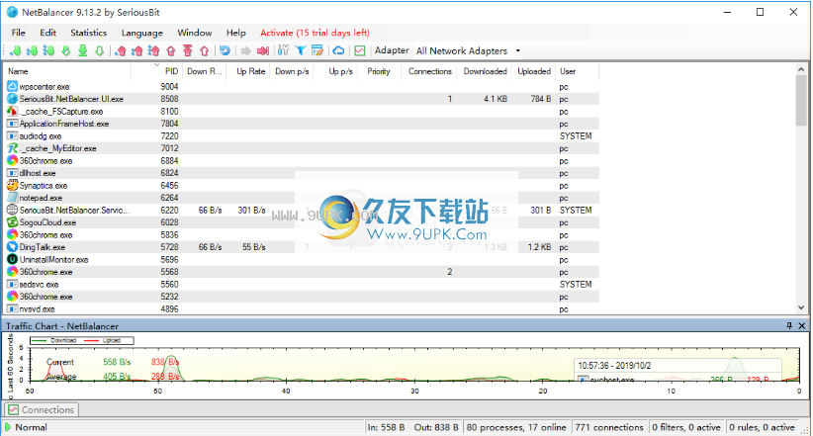Screen dimensions: 813x436
Task: Sort by the Up Rate column header
Action: tap(248, 71)
